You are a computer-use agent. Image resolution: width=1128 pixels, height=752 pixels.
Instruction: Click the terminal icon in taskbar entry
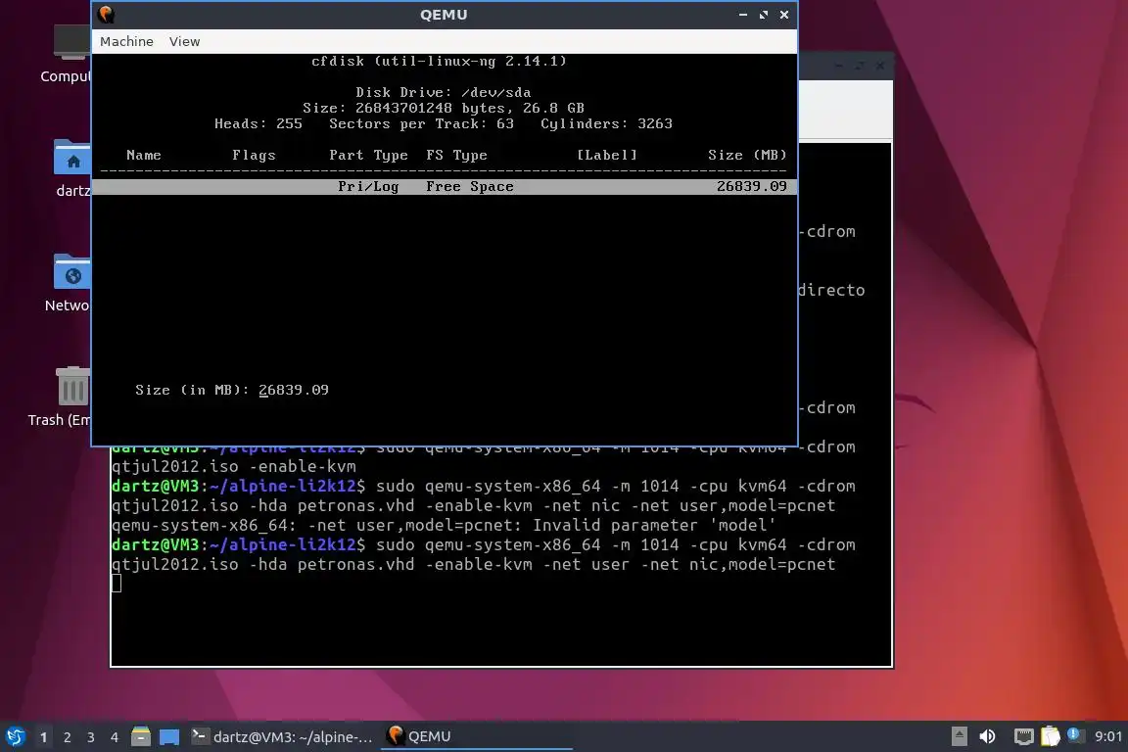click(x=200, y=735)
